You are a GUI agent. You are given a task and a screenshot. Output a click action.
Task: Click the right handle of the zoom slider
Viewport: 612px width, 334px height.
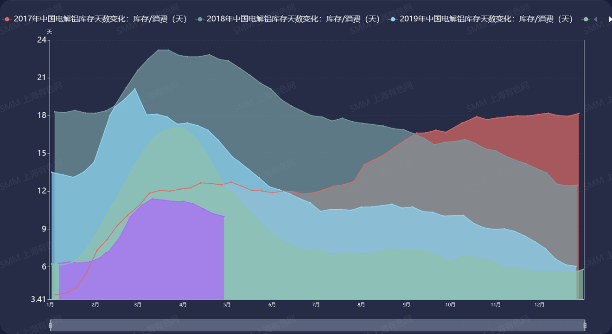[585, 325]
